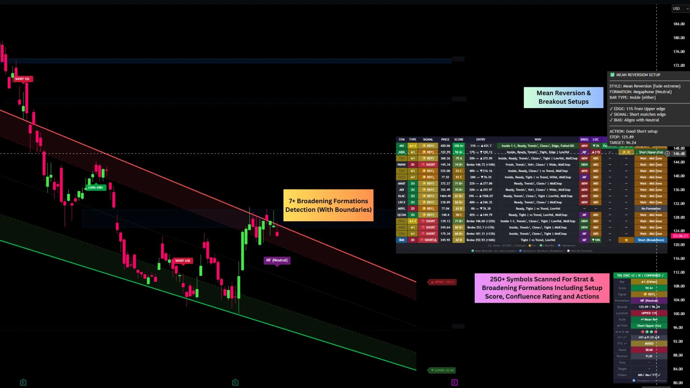This screenshot has width=690, height=388.
Task: Open the HTF/LTF direction selector
Action: (x=649, y=337)
